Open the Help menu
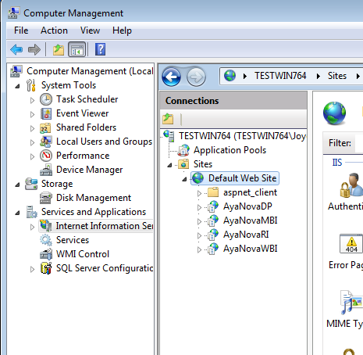This screenshot has height=355, width=363. (122, 30)
